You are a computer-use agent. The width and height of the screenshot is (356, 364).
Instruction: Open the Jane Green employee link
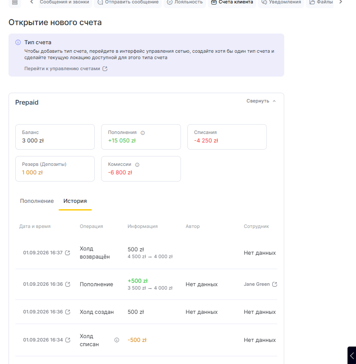[x=257, y=284]
